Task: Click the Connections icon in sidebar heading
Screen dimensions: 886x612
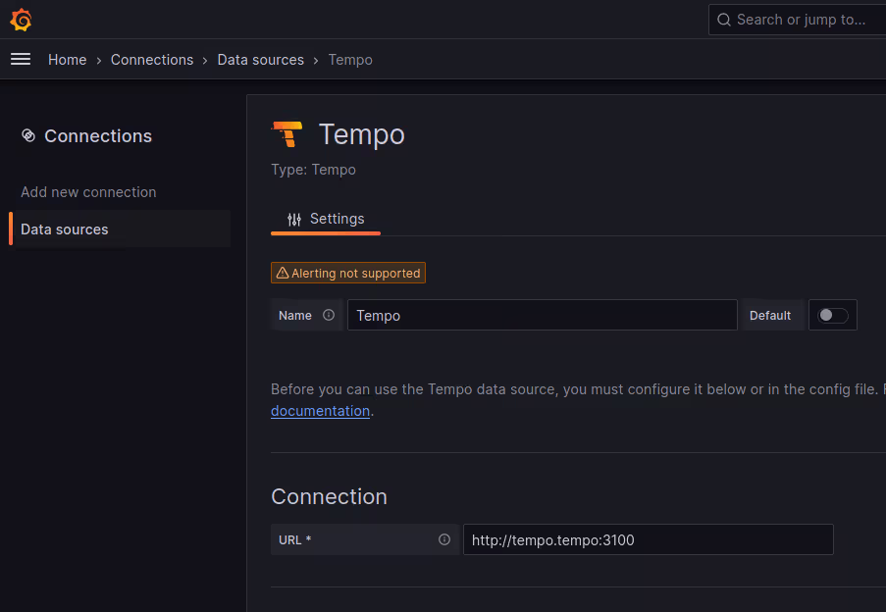Action: point(28,135)
